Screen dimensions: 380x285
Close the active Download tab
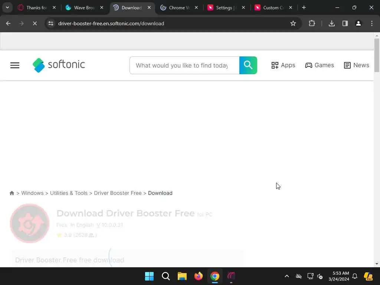(x=149, y=7)
